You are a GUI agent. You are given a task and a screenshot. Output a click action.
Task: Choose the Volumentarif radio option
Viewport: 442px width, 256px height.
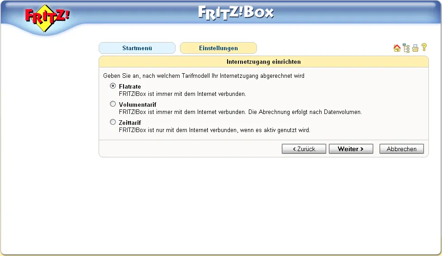(113, 104)
